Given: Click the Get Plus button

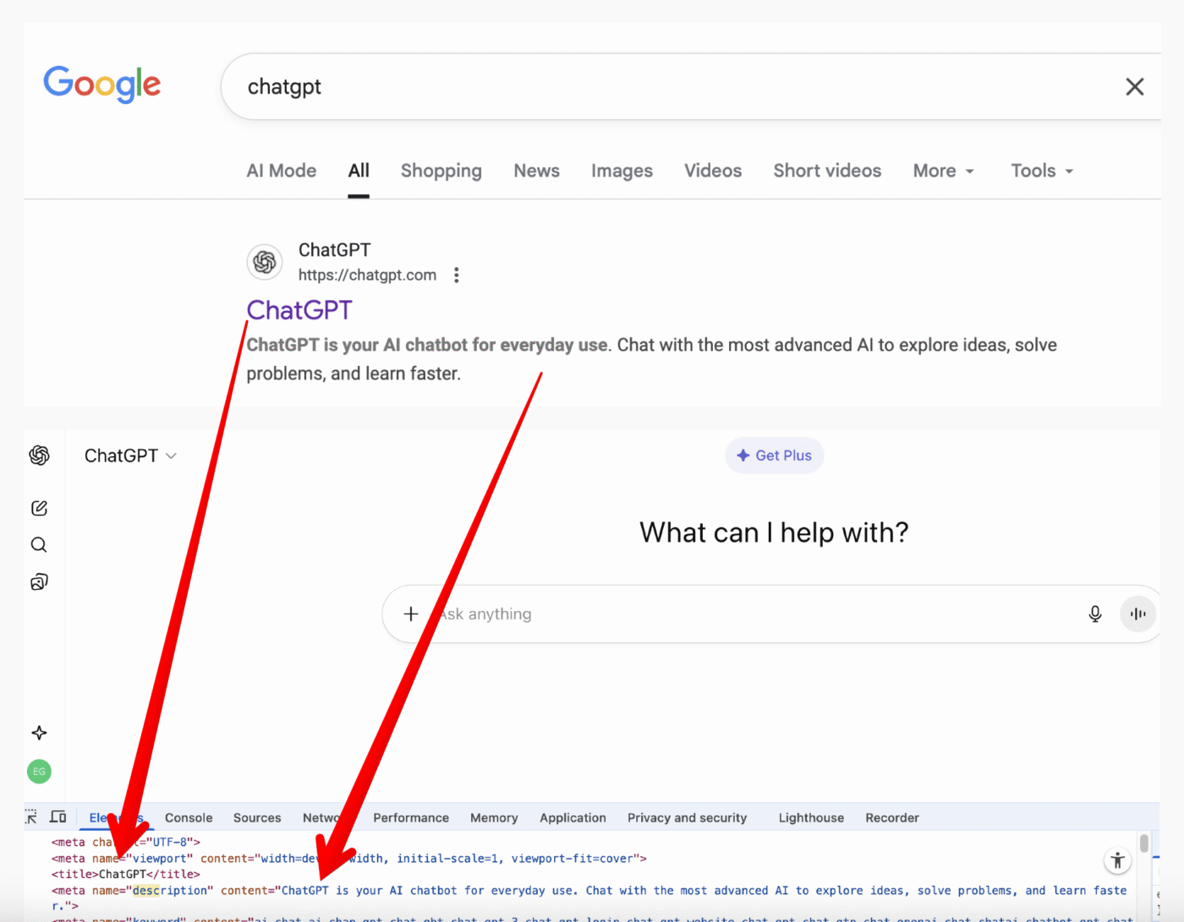Looking at the screenshot, I should 774,456.
